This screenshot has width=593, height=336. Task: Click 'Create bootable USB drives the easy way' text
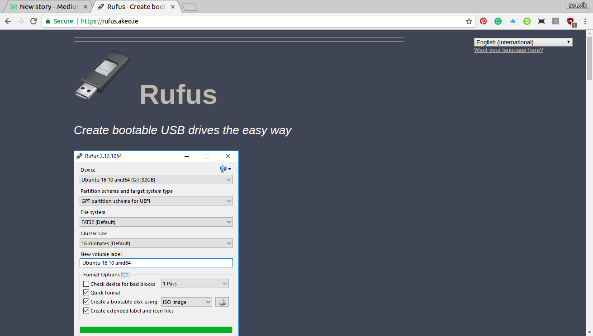[x=183, y=130]
